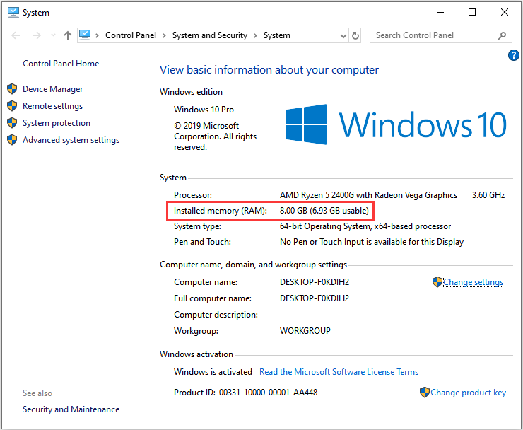This screenshot has height=430, width=523.
Task: Click the forward navigation arrow
Action: tap(37, 35)
